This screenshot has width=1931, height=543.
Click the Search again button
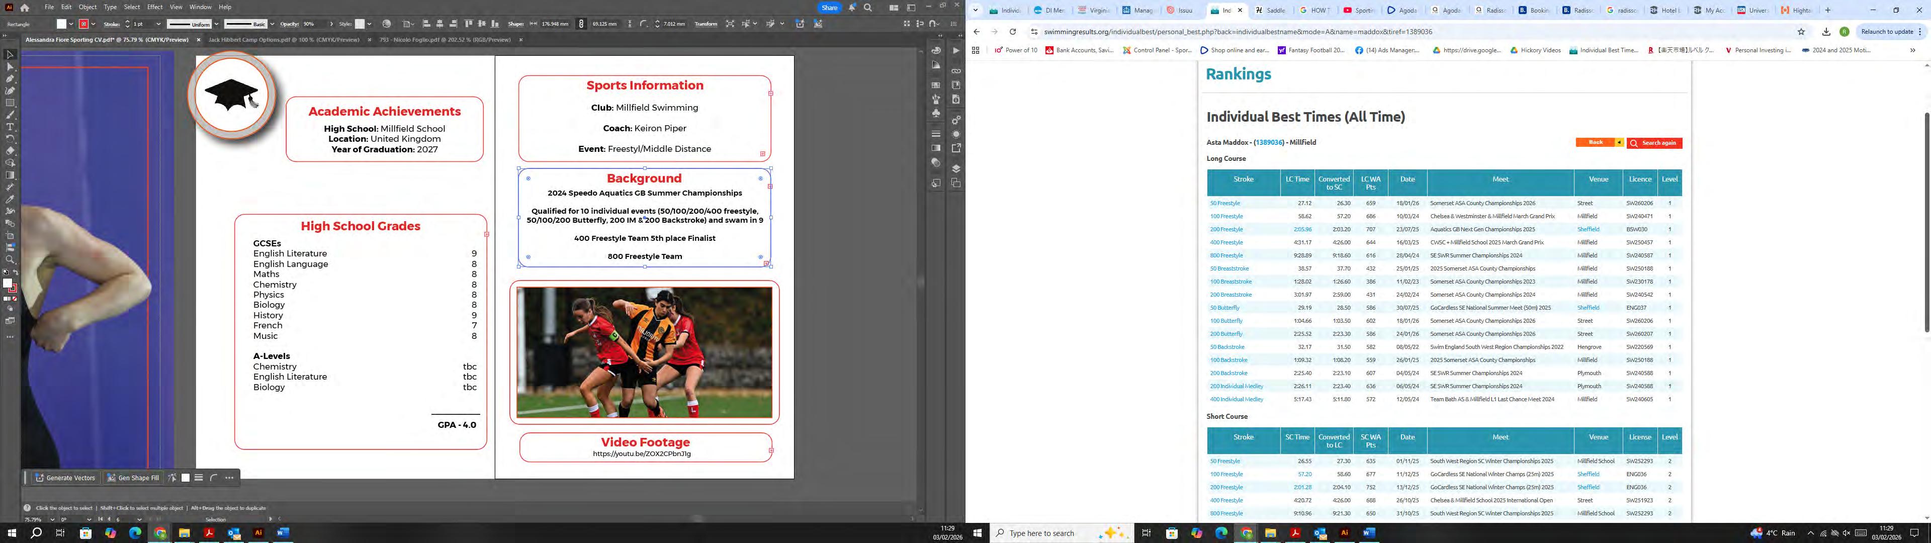1654,143
